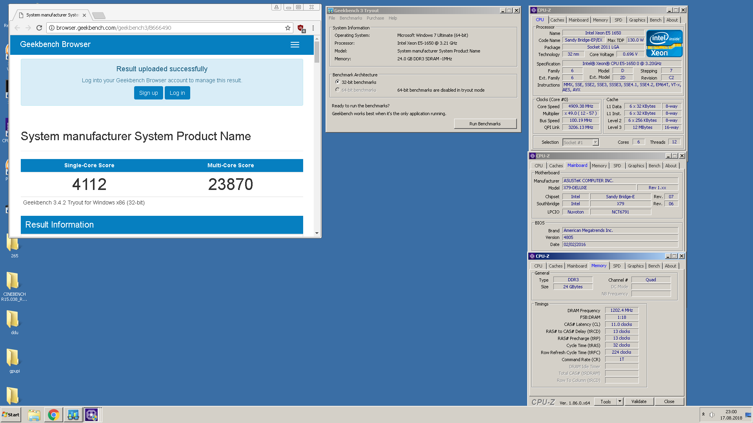Screen dimensions: 753x423
Task: Open Geekbench Benchmarks menu
Action: [x=351, y=18]
